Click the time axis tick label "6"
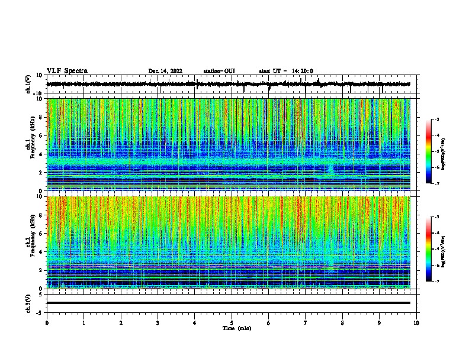 [x=268, y=323]
